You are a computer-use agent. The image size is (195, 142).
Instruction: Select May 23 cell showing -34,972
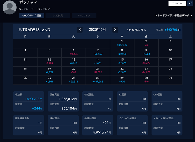point(146,71)
